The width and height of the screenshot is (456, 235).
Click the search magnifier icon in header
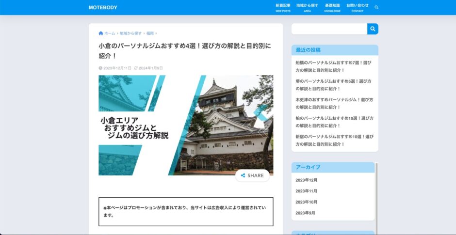376,7
